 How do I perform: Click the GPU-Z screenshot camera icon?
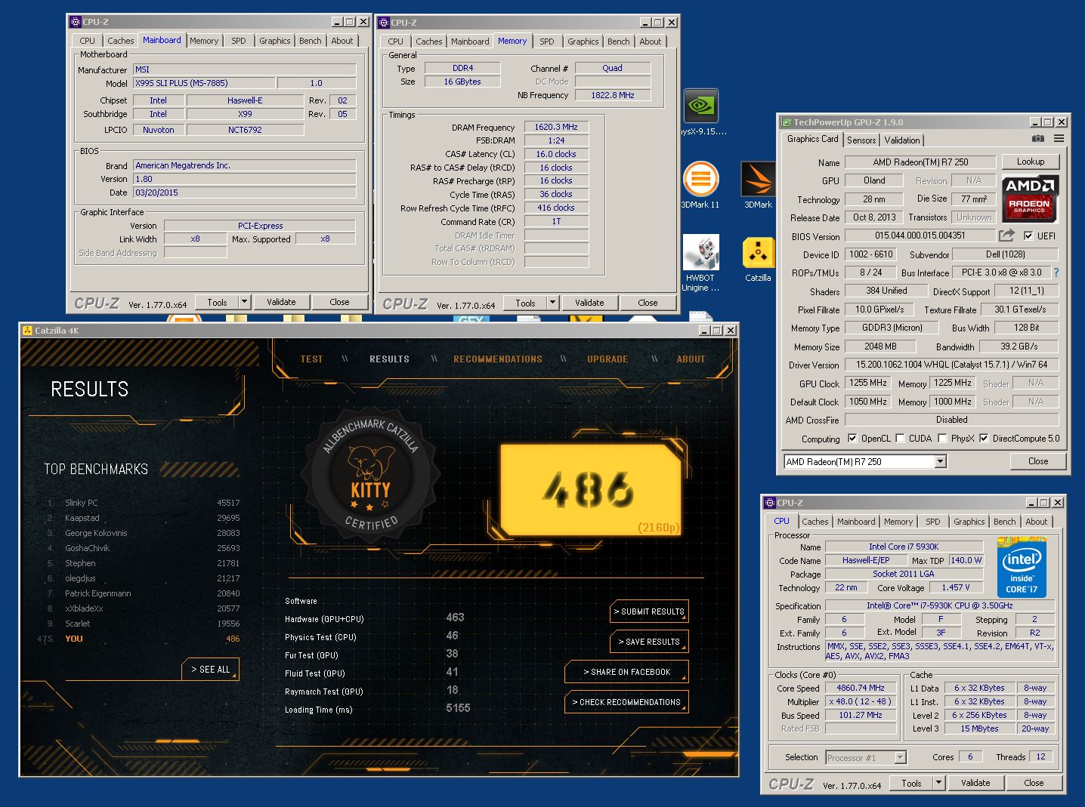point(1038,139)
